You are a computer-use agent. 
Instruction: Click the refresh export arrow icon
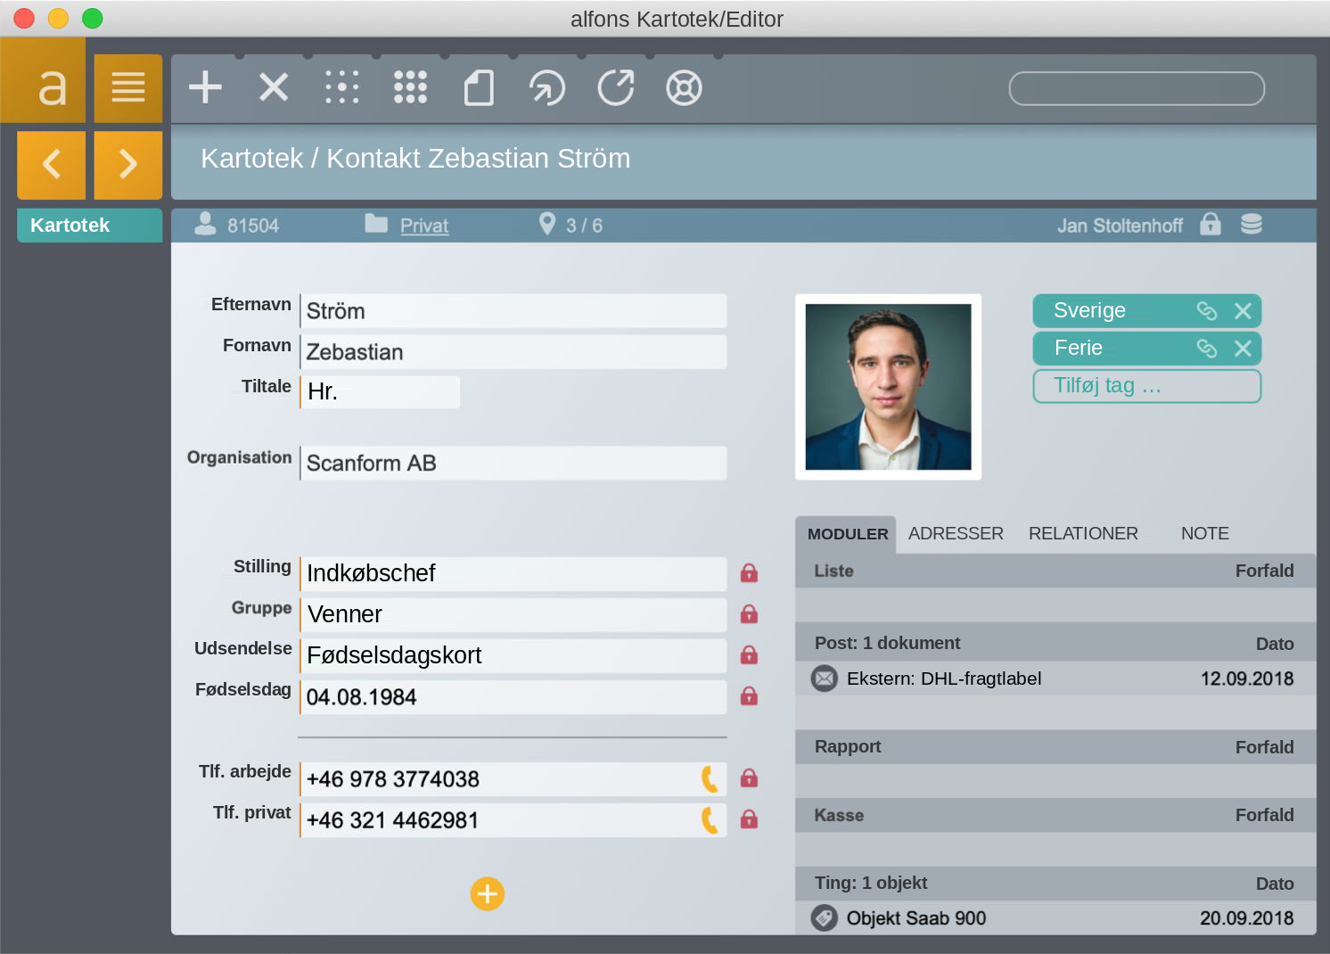pyautogui.click(x=616, y=87)
